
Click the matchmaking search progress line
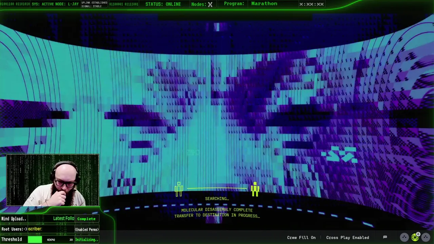[x=217, y=188]
